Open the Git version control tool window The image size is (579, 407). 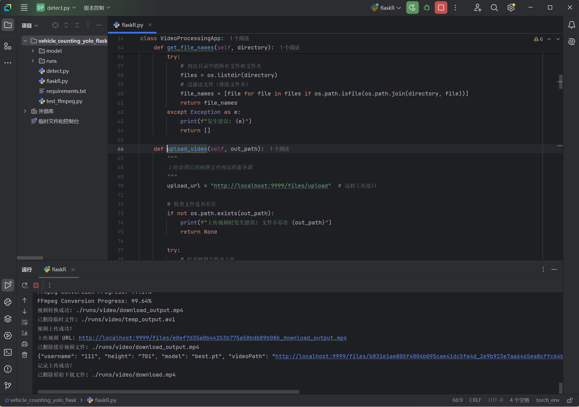8,386
